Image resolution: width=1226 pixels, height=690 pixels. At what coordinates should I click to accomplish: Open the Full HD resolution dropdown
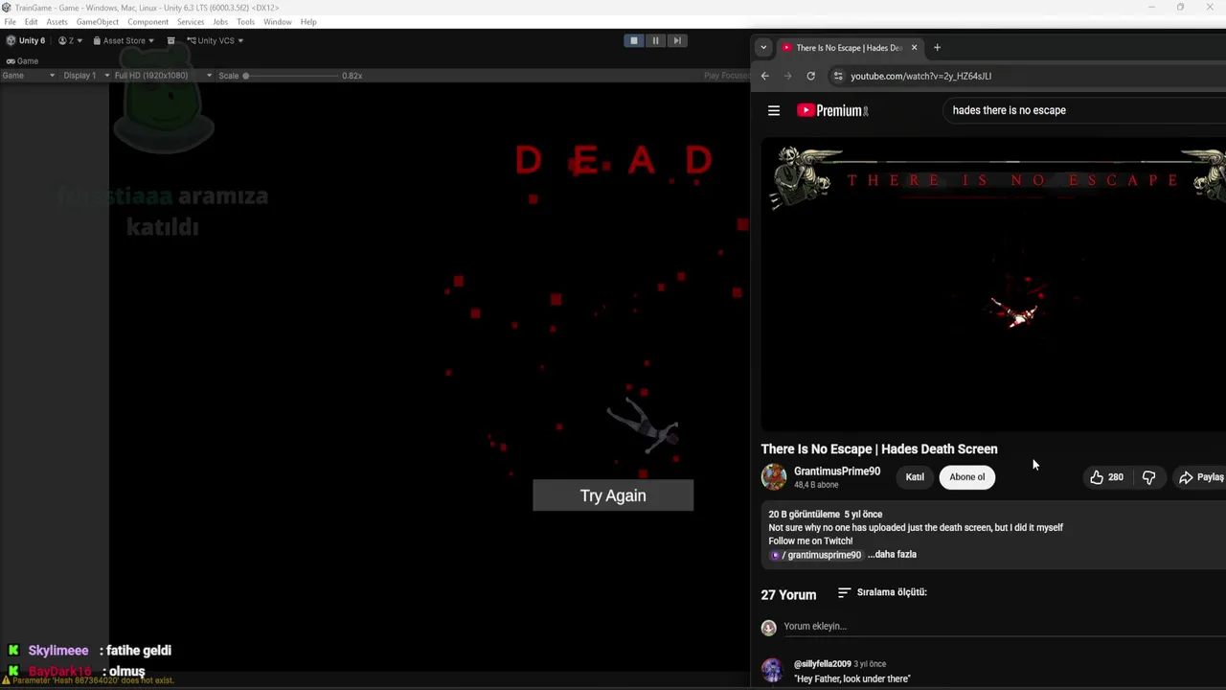(163, 76)
